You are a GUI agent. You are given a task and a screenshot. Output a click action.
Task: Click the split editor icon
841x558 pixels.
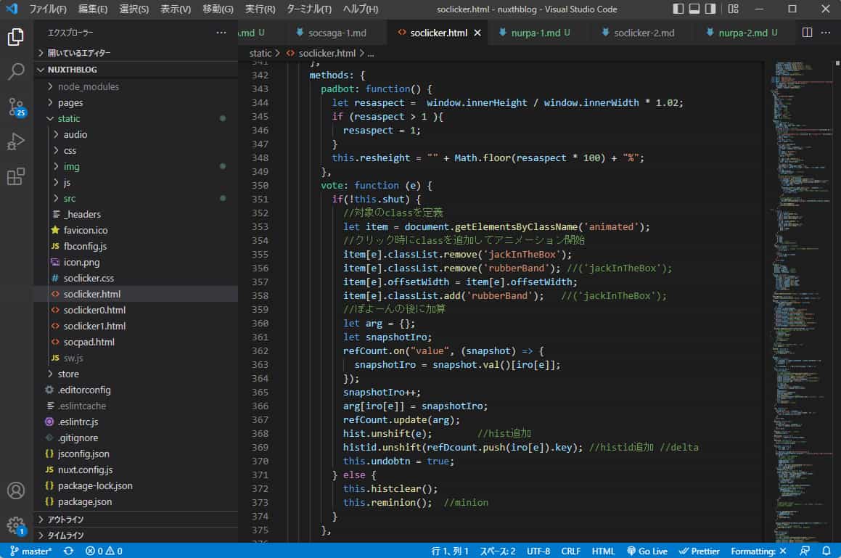pyautogui.click(x=807, y=33)
